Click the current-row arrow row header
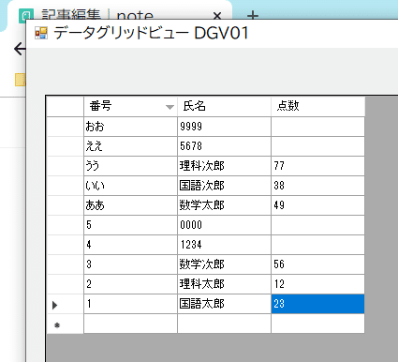Viewport: 398px width, 362px height. point(65,304)
